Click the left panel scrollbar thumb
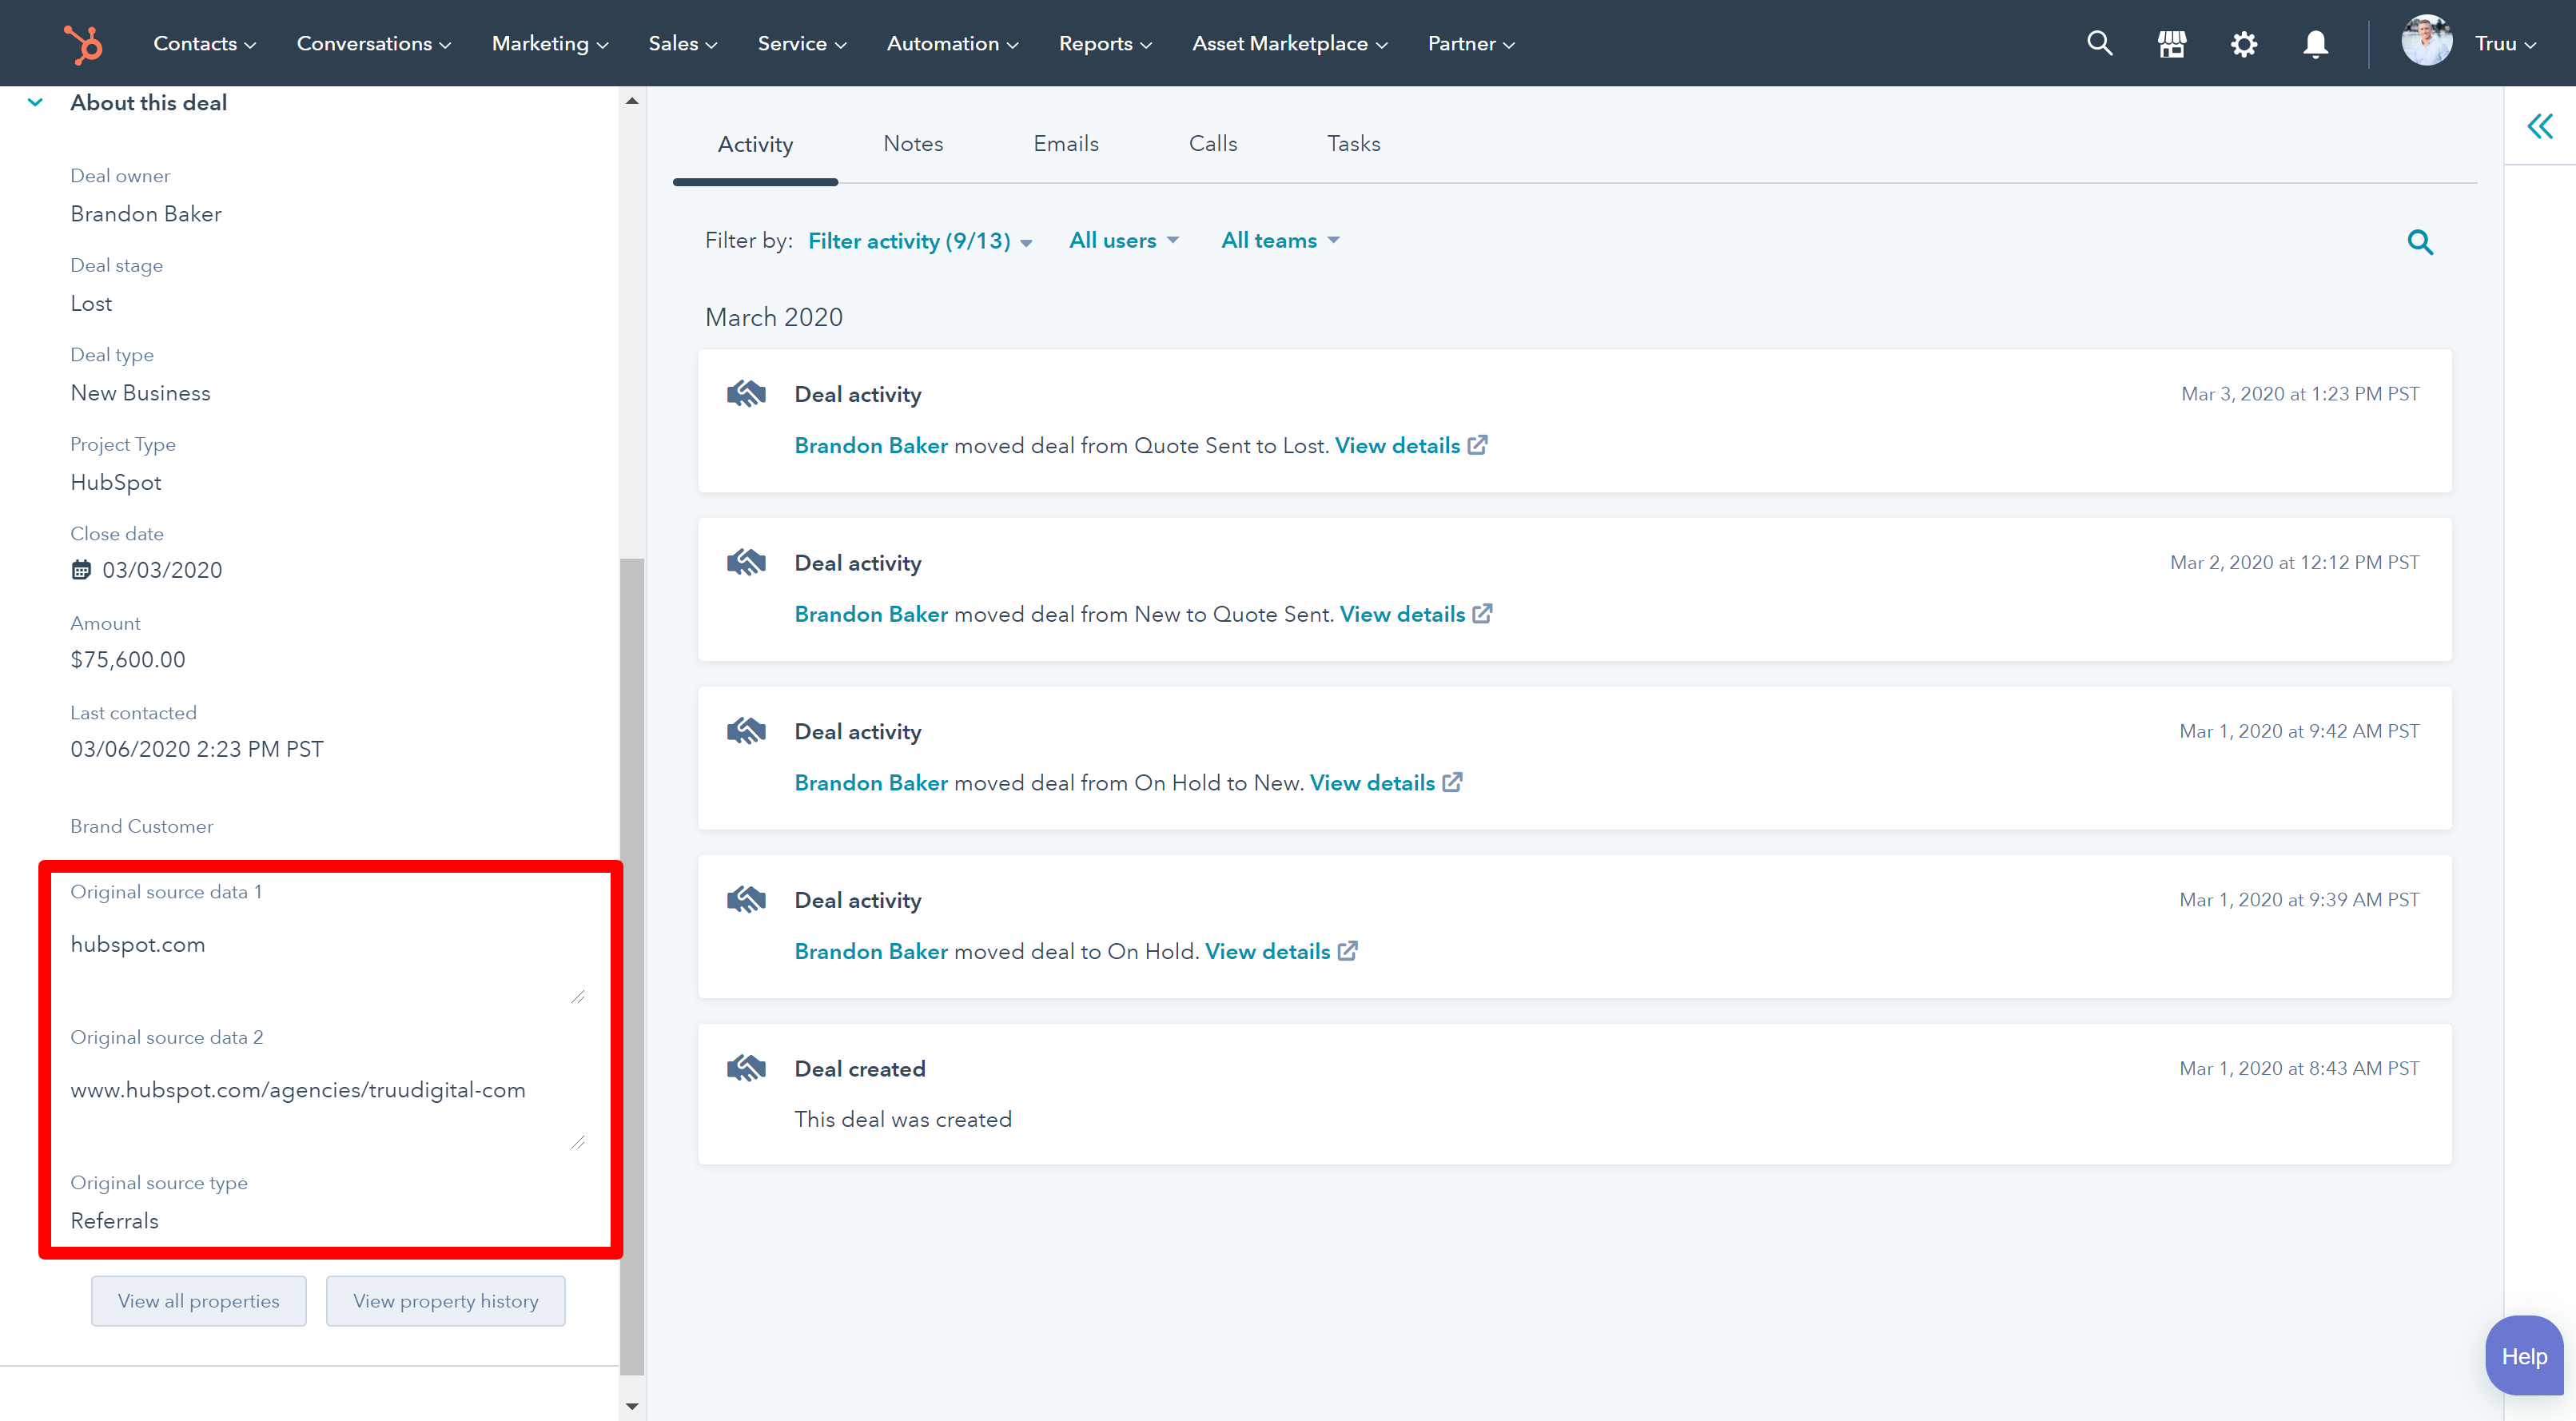 [x=632, y=966]
